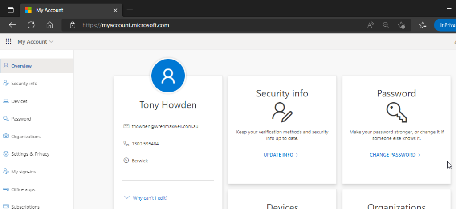Open a new browser tab
The height and width of the screenshot is (209, 456).
(x=130, y=10)
